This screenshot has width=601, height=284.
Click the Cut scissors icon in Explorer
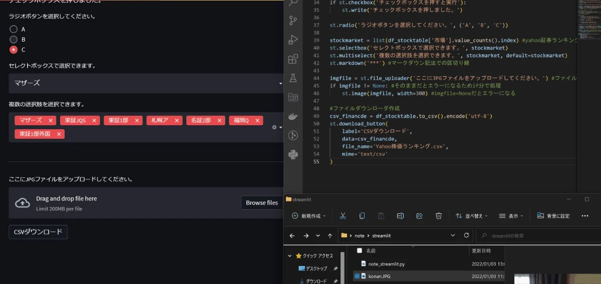[343, 216]
